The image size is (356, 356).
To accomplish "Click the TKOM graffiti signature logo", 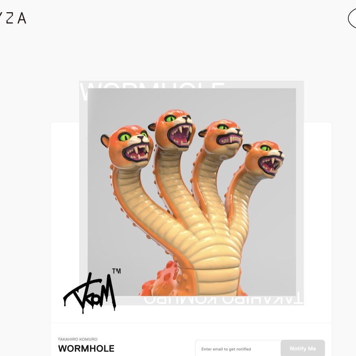I will (x=90, y=292).
